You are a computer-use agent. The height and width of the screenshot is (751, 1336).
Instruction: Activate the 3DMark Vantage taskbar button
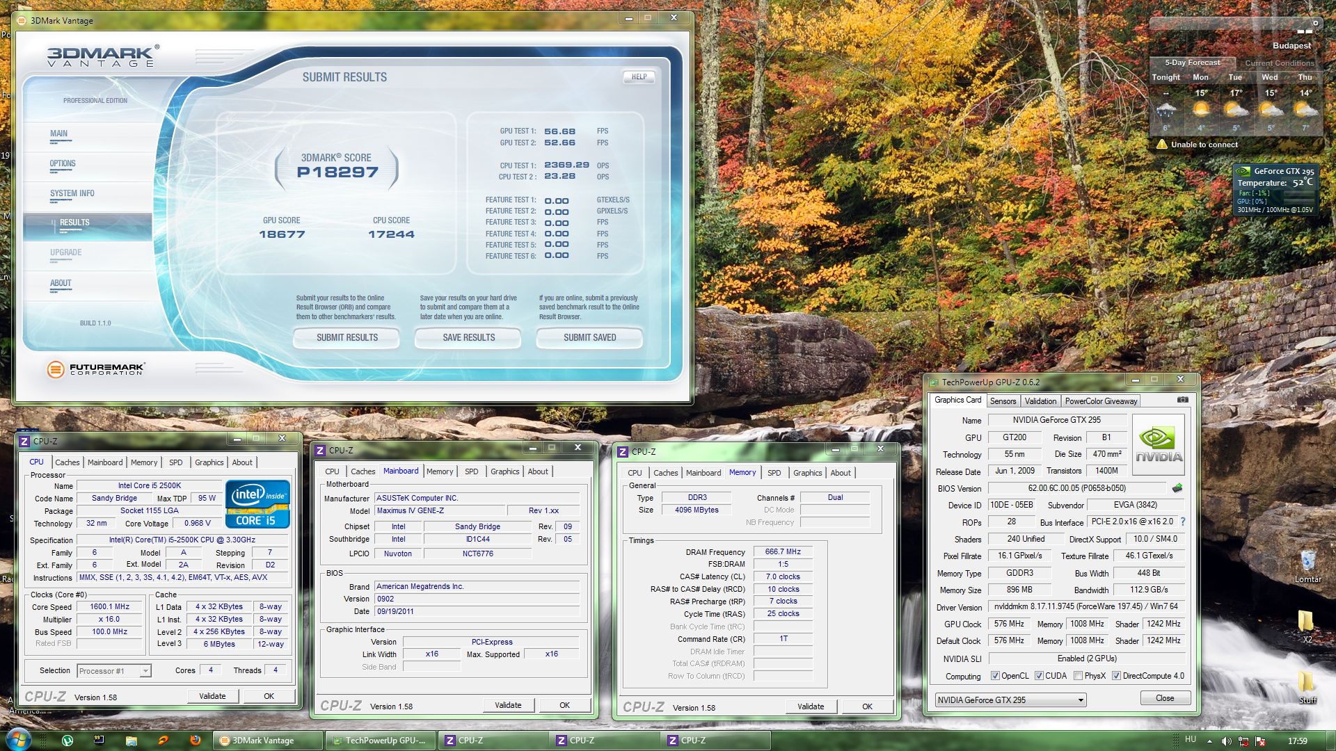point(268,741)
